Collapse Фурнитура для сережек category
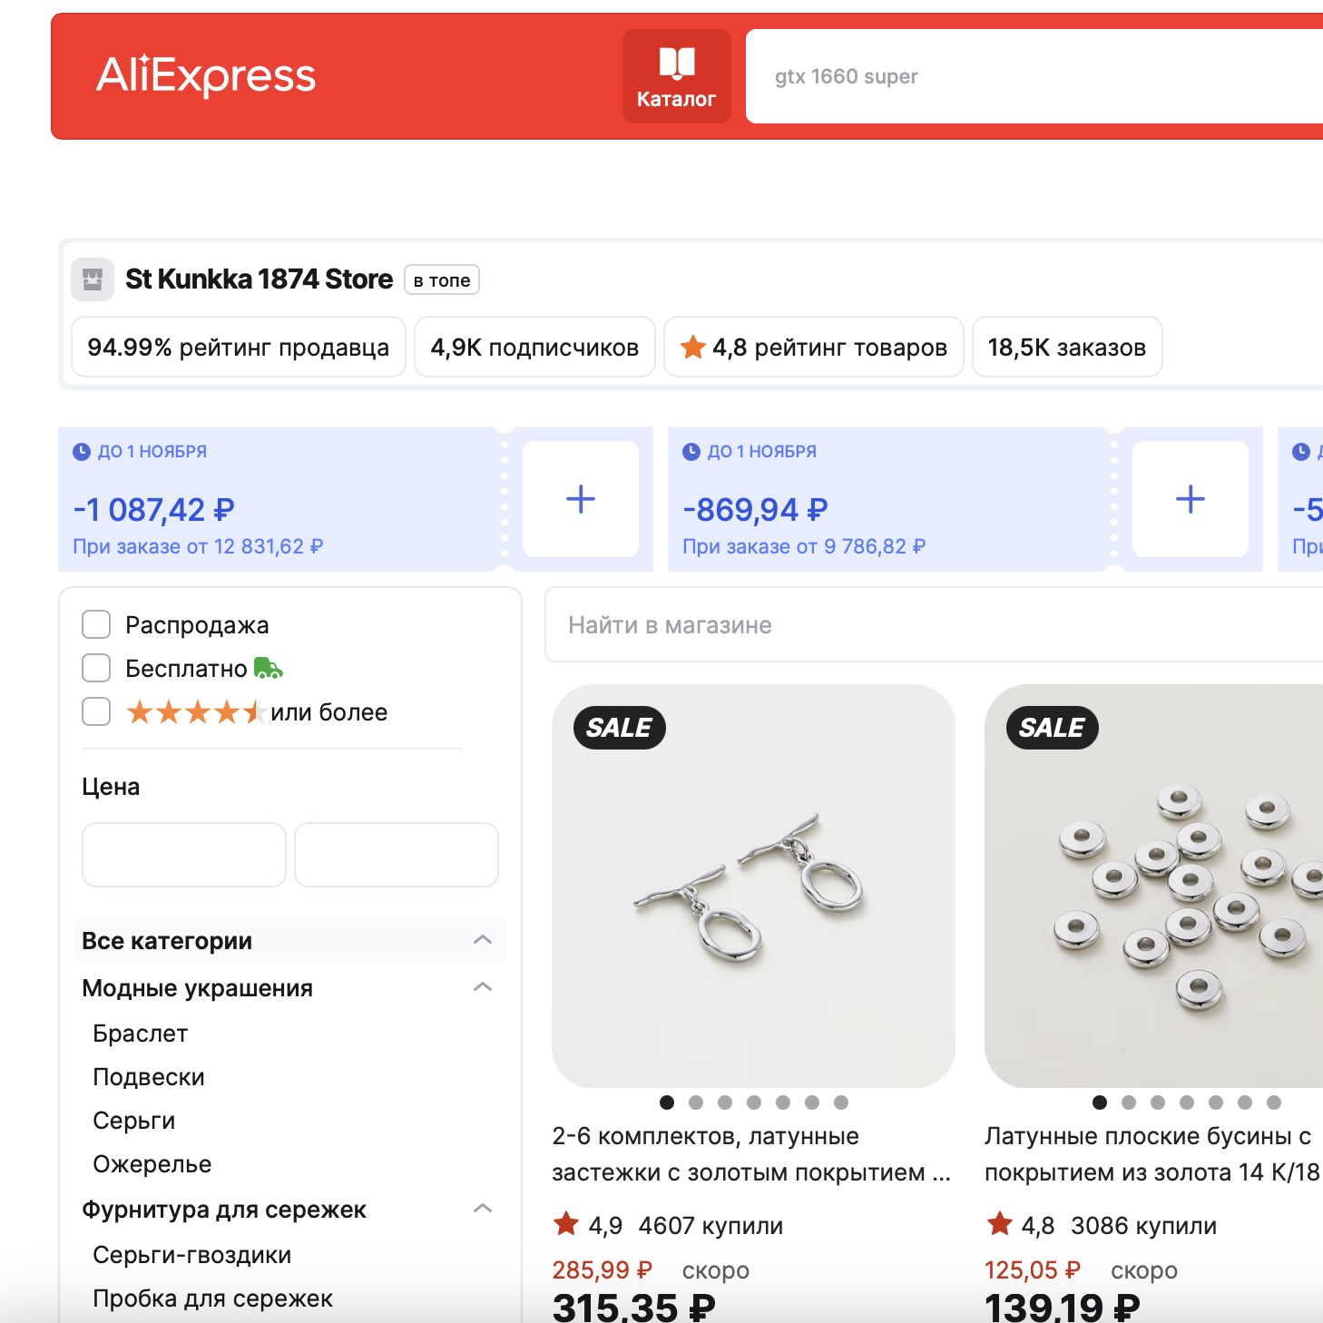The image size is (1323, 1323). click(x=483, y=1209)
